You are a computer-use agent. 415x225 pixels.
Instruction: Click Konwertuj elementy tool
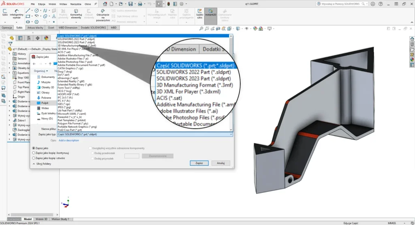76,14
